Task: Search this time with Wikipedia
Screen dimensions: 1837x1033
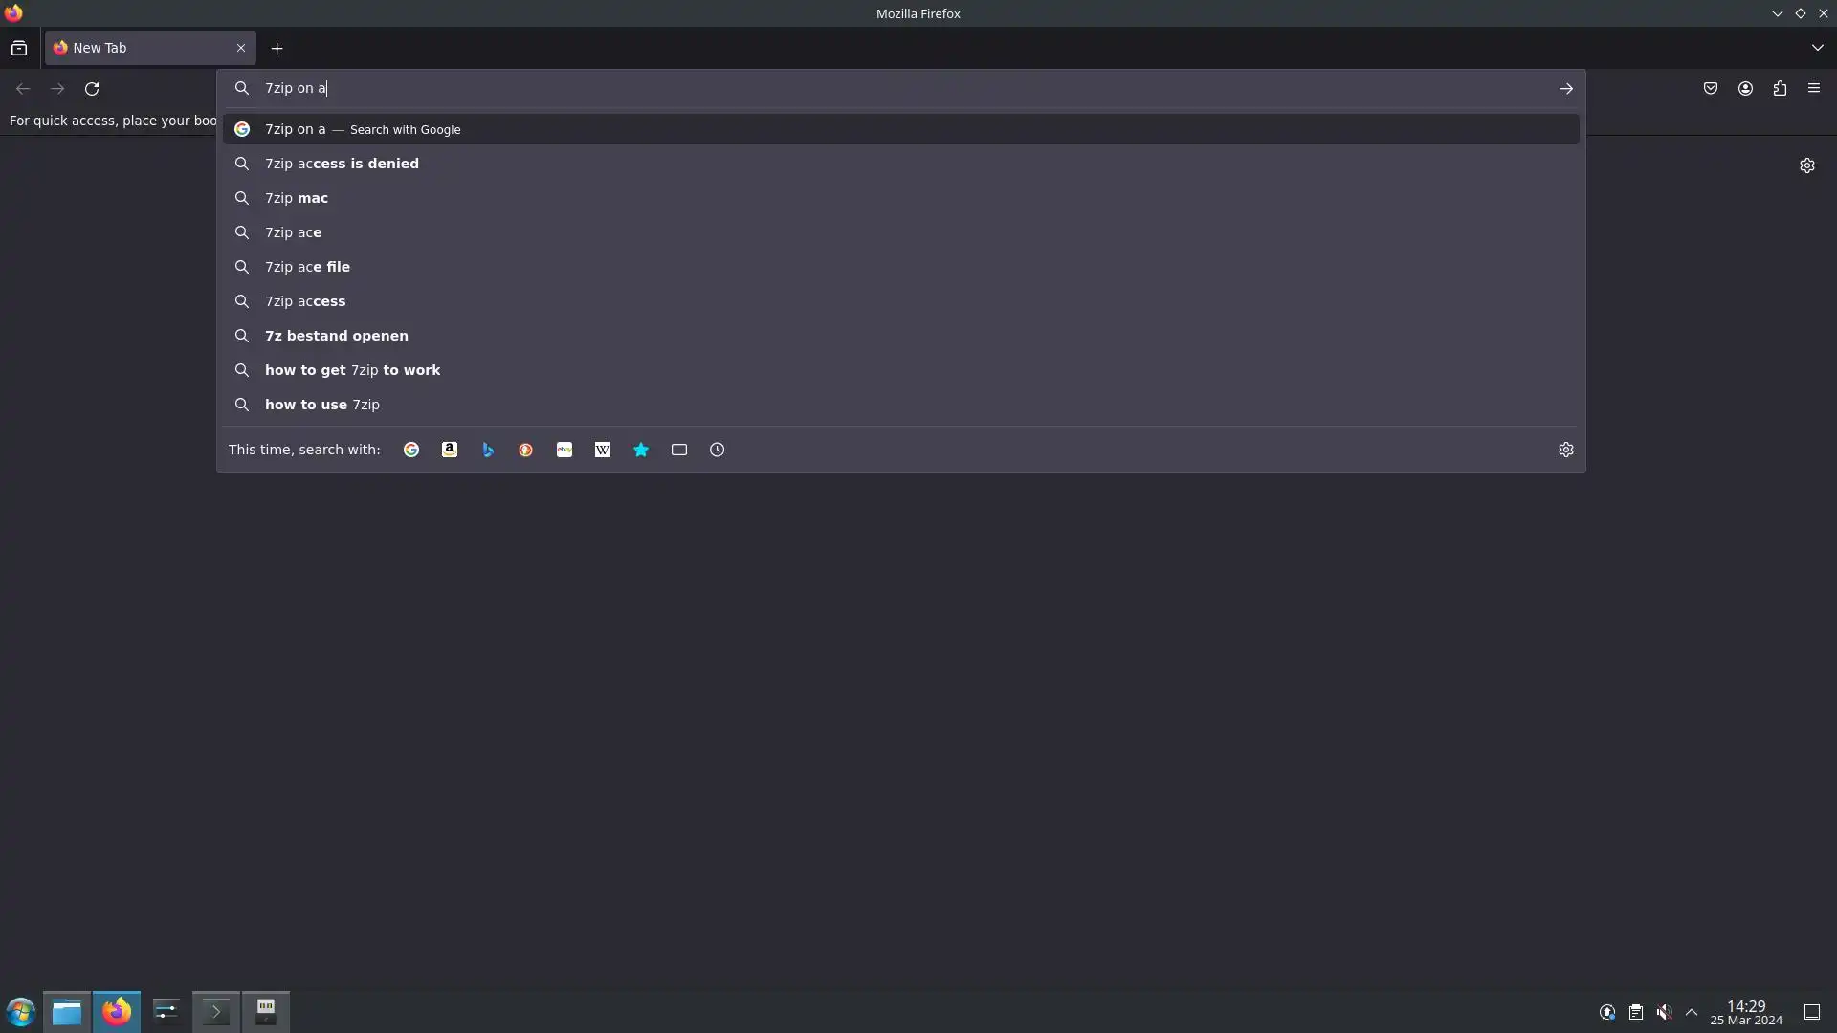Action: 603,450
